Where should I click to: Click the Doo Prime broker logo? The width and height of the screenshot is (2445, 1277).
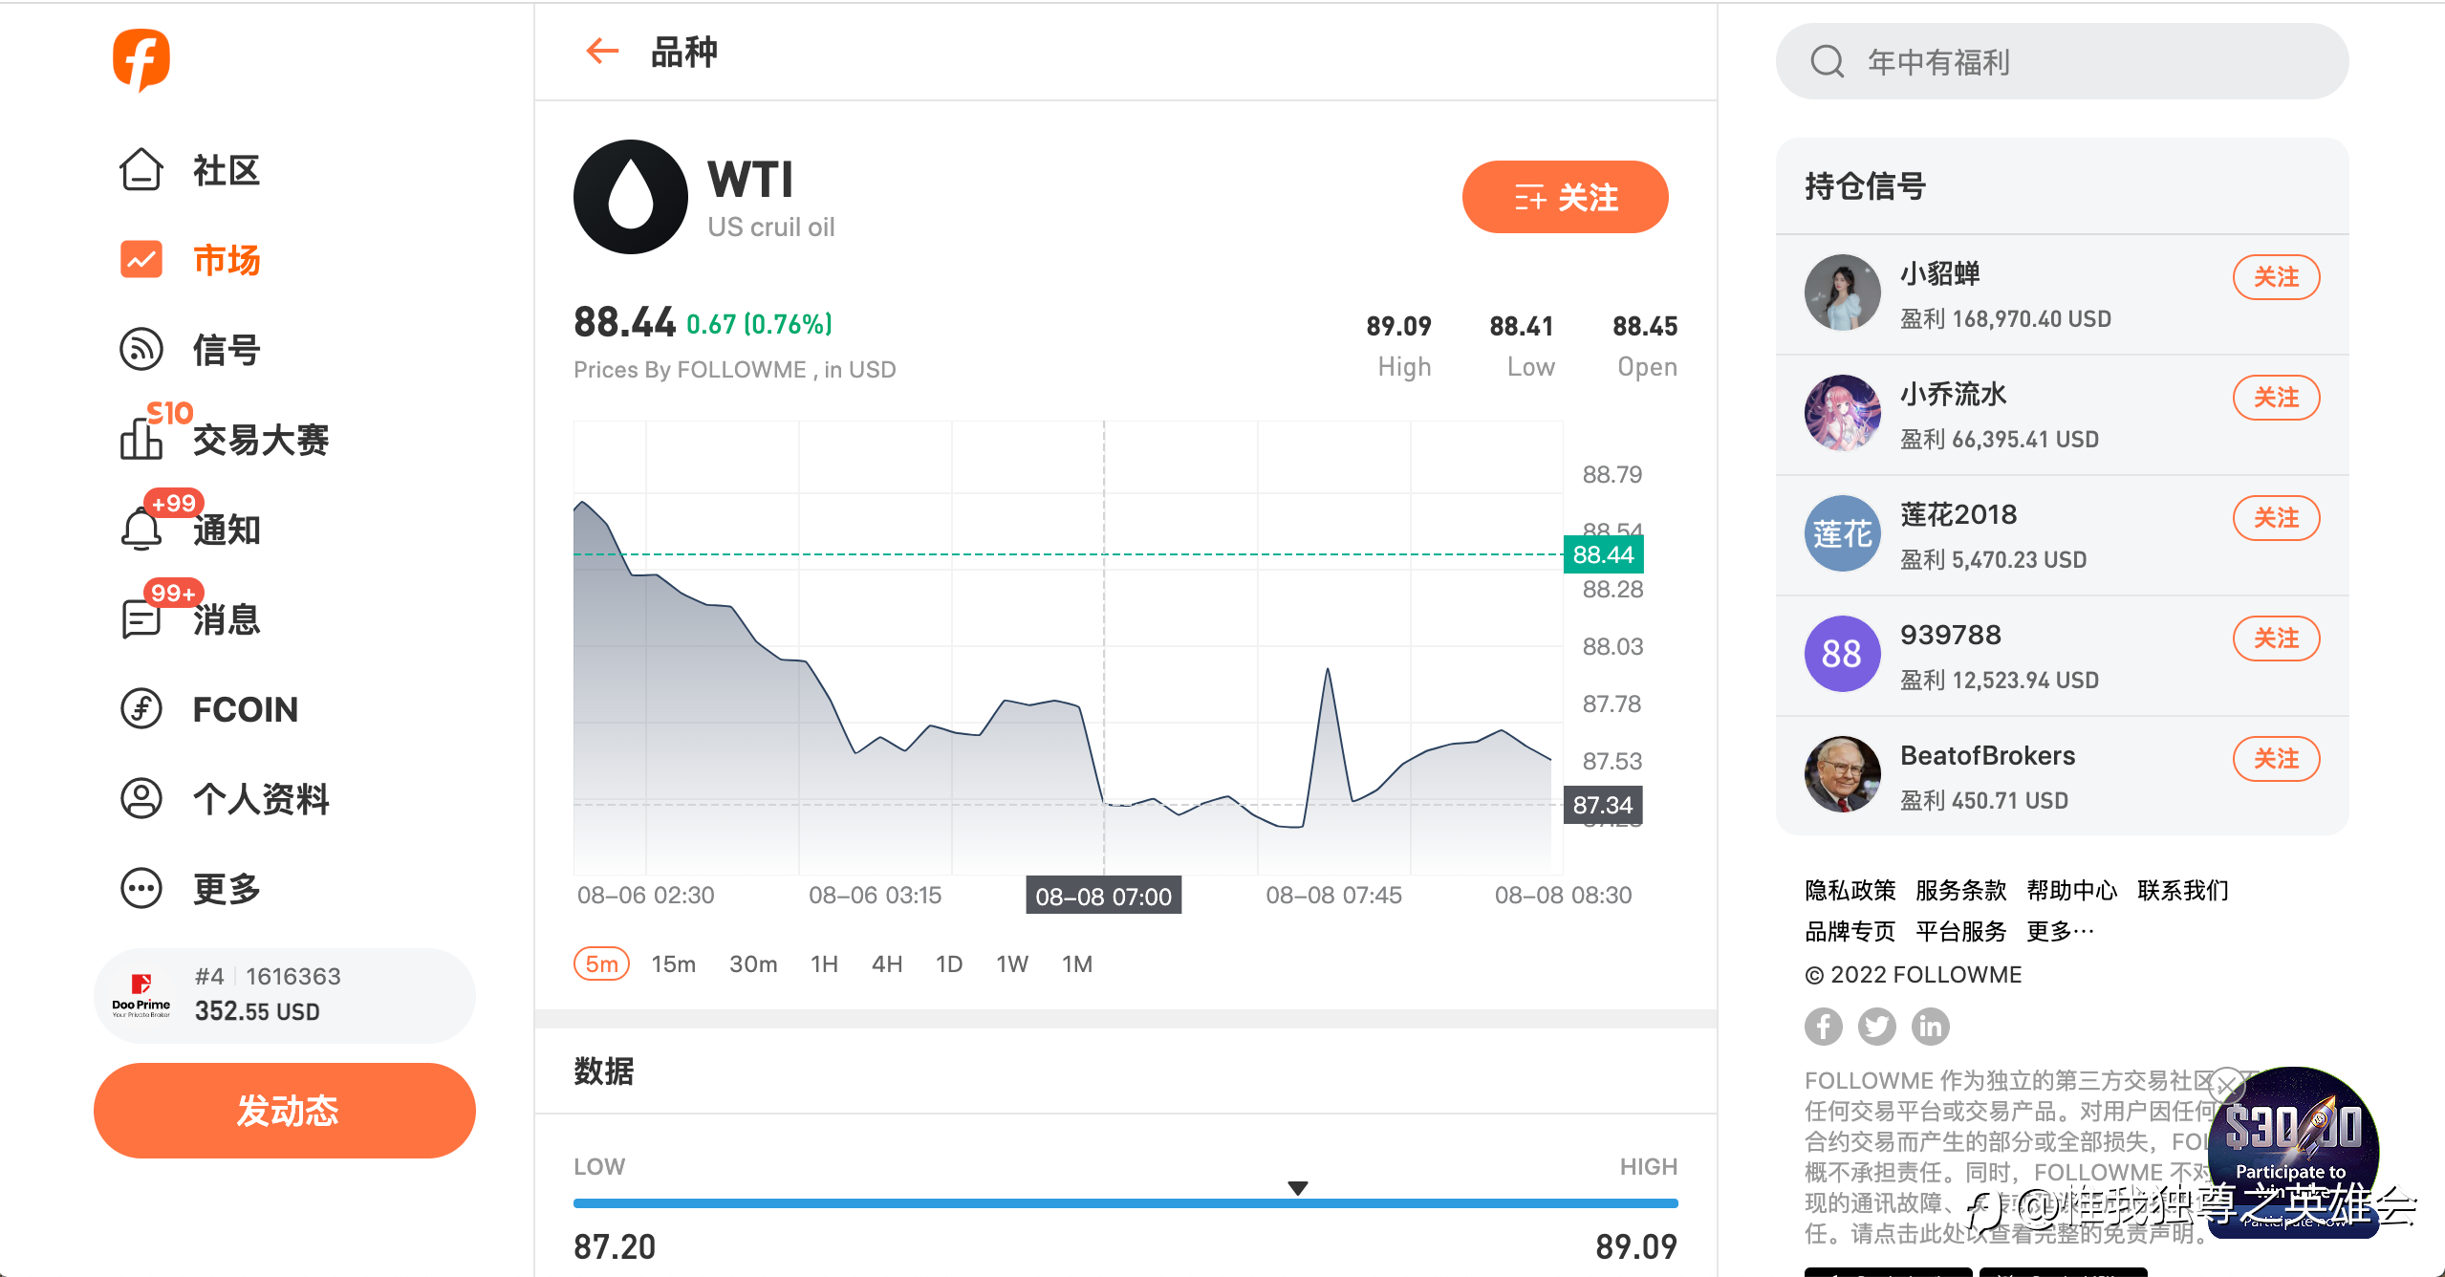pyautogui.click(x=141, y=995)
